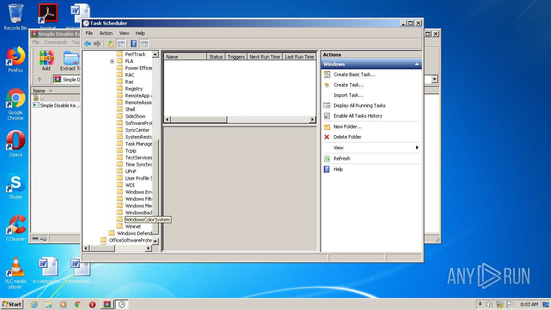Viewport: 551px width, 310px height.
Task: Open WinRAR address bar dropdown arrow
Action: click(x=434, y=79)
